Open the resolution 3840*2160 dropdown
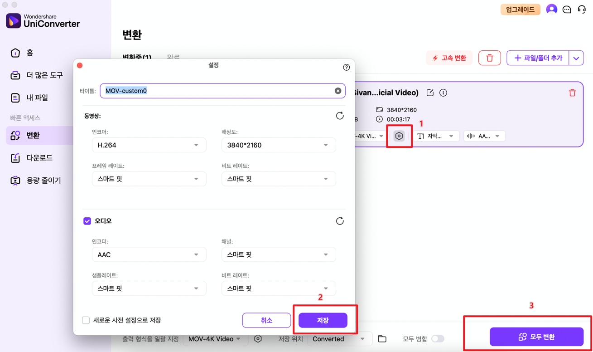 [279, 145]
